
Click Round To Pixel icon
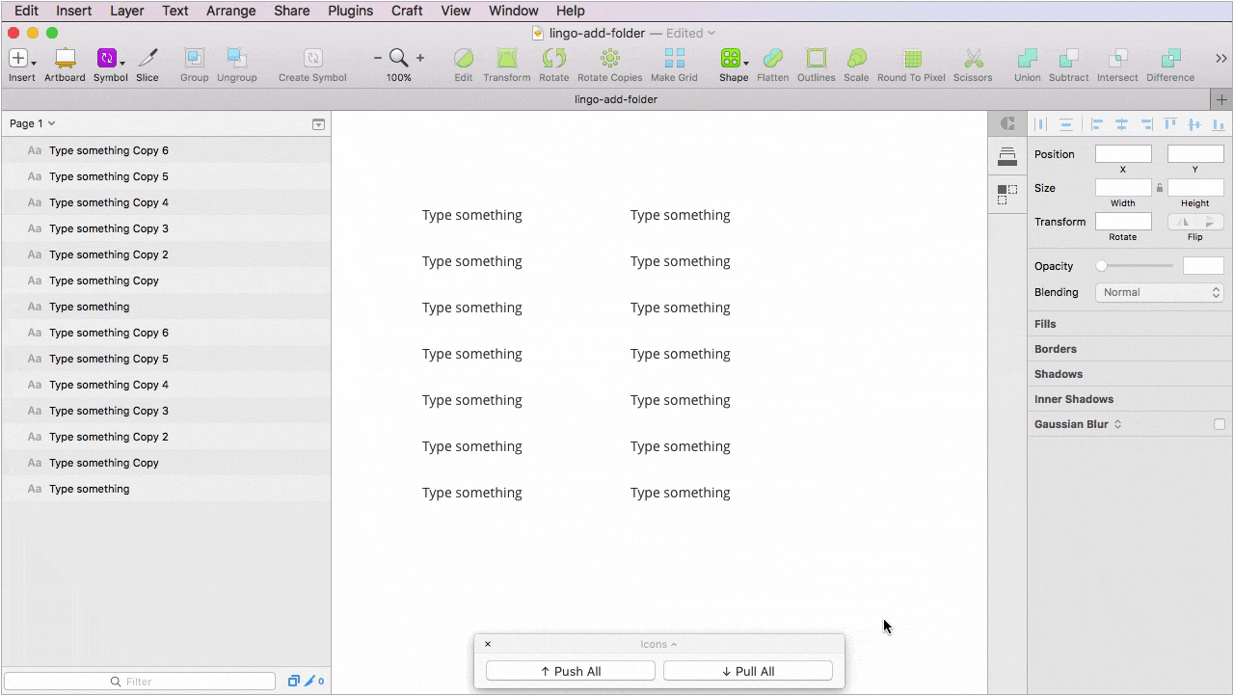[x=912, y=58]
